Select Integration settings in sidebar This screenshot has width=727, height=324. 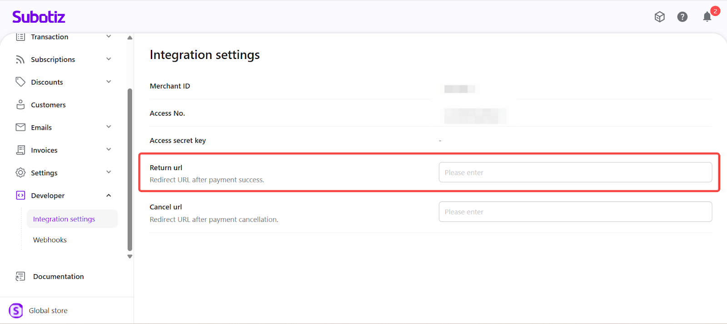[64, 219]
